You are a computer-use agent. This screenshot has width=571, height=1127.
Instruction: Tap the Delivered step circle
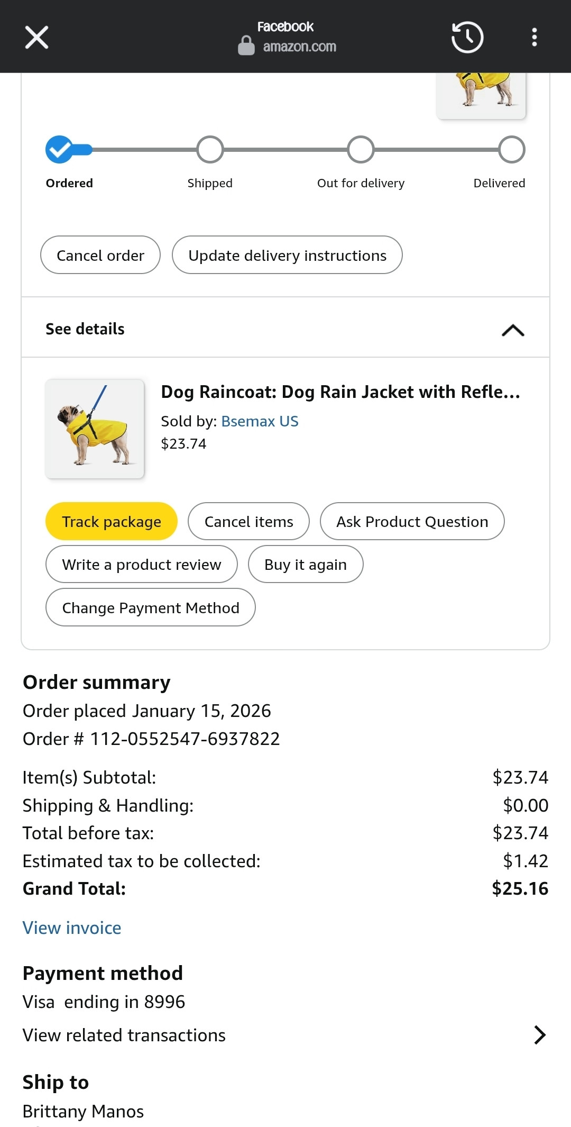click(x=511, y=150)
